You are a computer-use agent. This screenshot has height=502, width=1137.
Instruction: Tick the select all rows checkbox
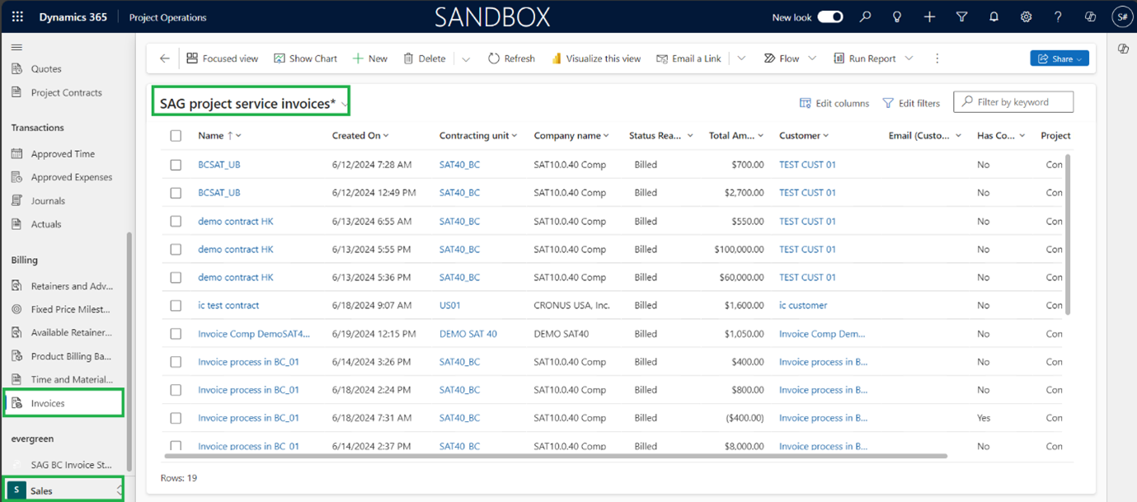[176, 135]
